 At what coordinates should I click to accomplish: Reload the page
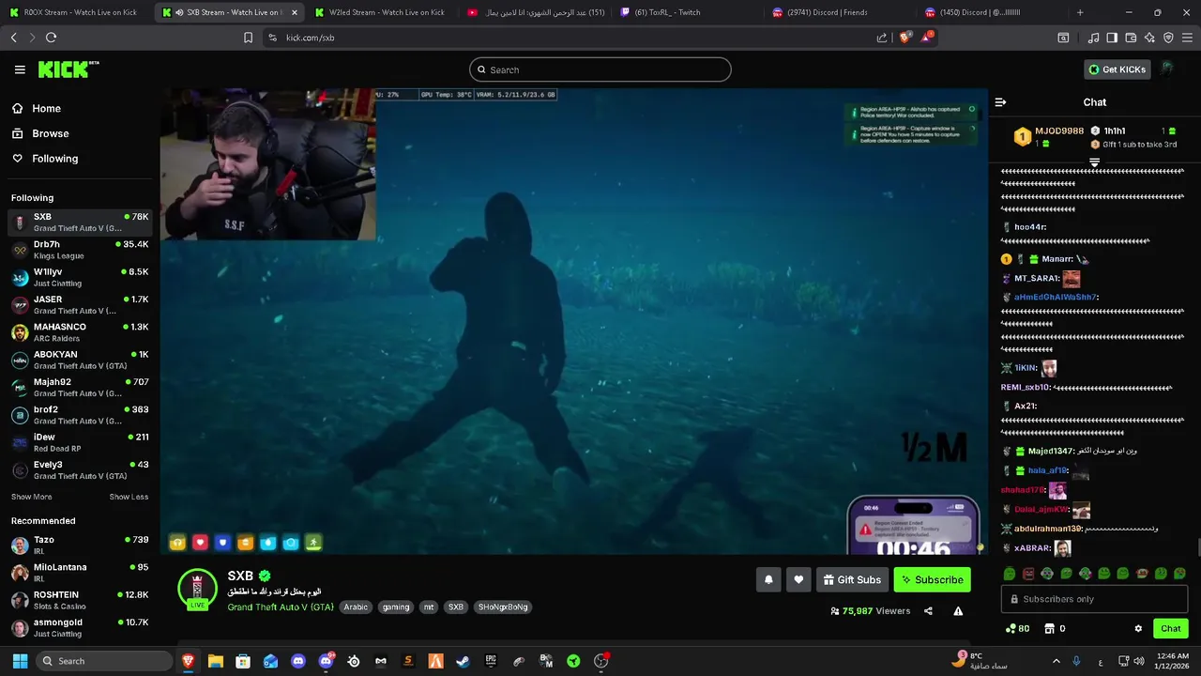click(x=51, y=38)
